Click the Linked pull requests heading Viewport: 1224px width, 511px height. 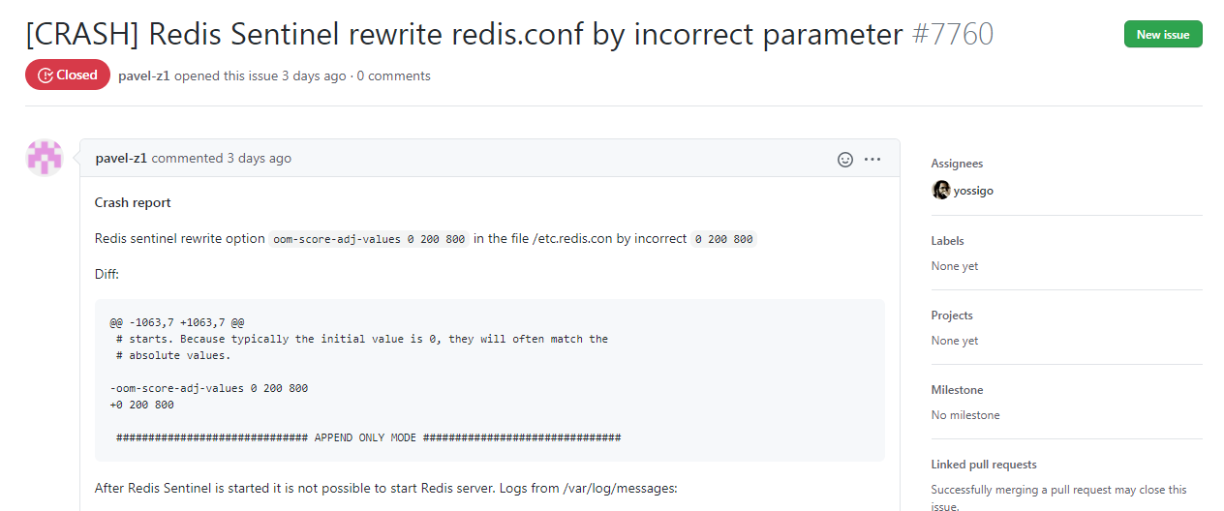[984, 464]
